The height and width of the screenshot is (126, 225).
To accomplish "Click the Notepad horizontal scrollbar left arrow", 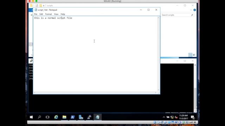I will 34,92.
